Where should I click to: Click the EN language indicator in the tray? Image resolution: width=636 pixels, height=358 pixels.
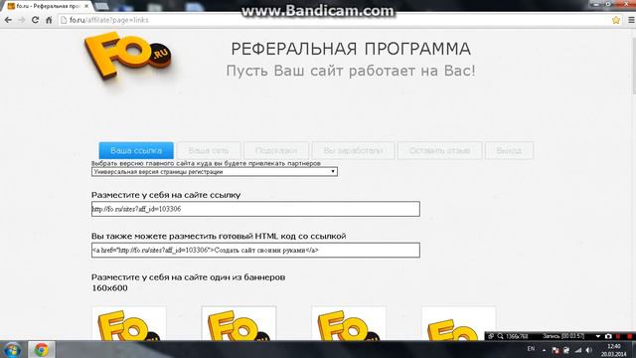[x=531, y=349]
